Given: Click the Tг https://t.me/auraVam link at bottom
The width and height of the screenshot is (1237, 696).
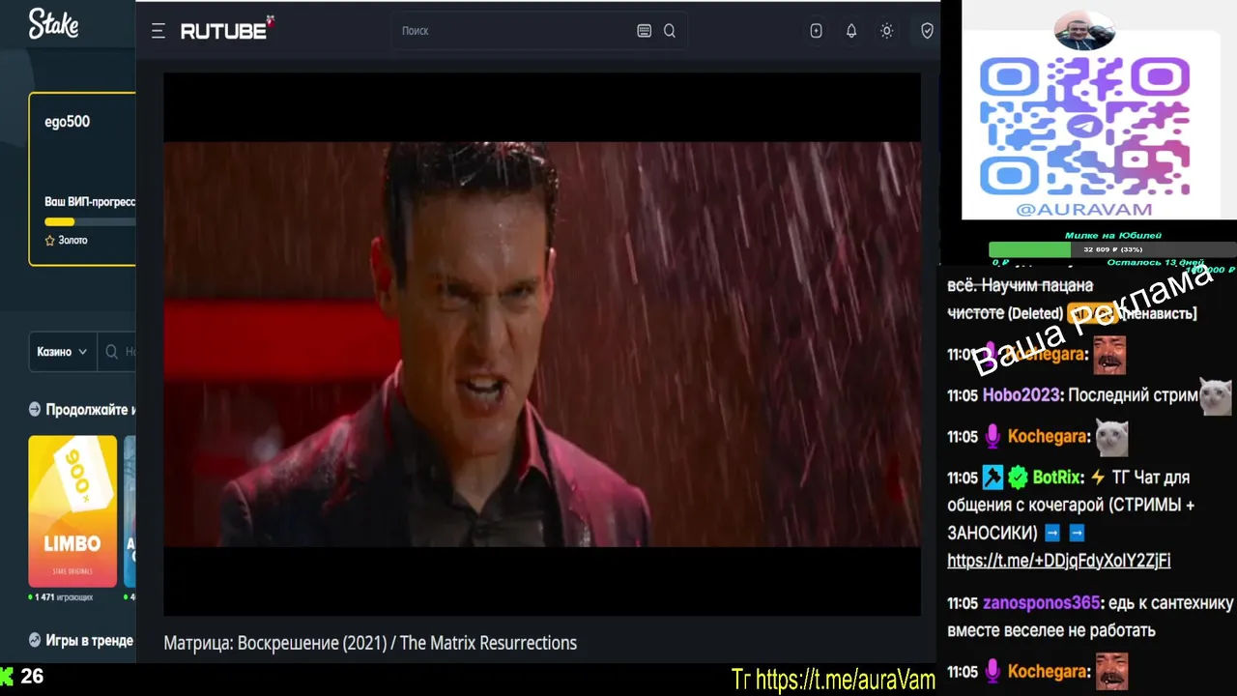Looking at the screenshot, I should click(x=833, y=680).
